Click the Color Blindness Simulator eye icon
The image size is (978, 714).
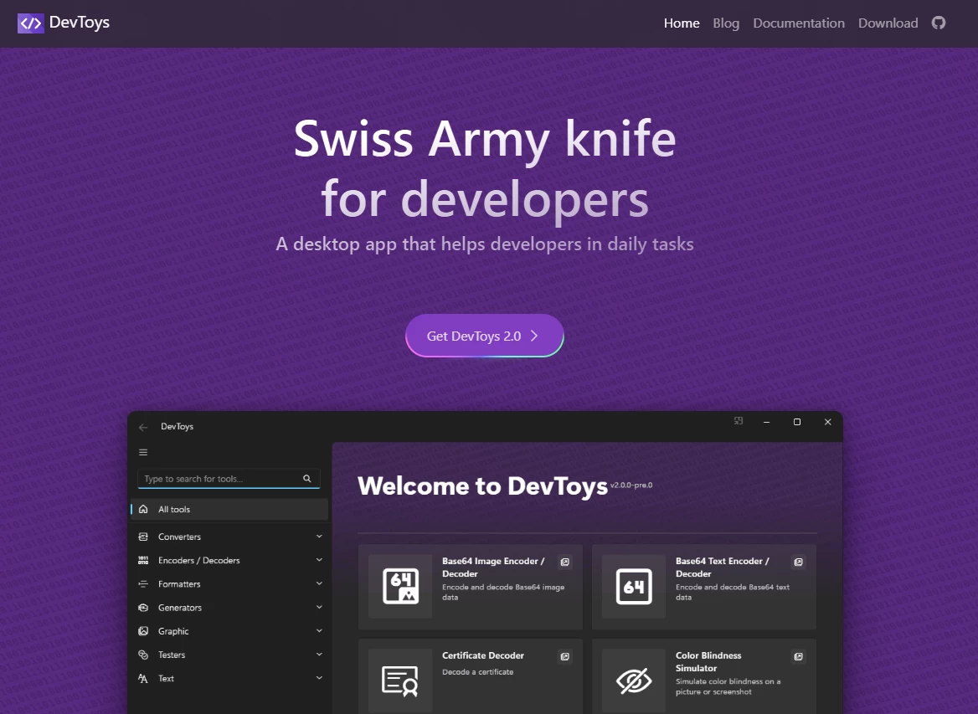(x=634, y=681)
